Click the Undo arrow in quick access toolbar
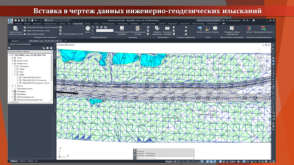 click(x=36, y=20)
